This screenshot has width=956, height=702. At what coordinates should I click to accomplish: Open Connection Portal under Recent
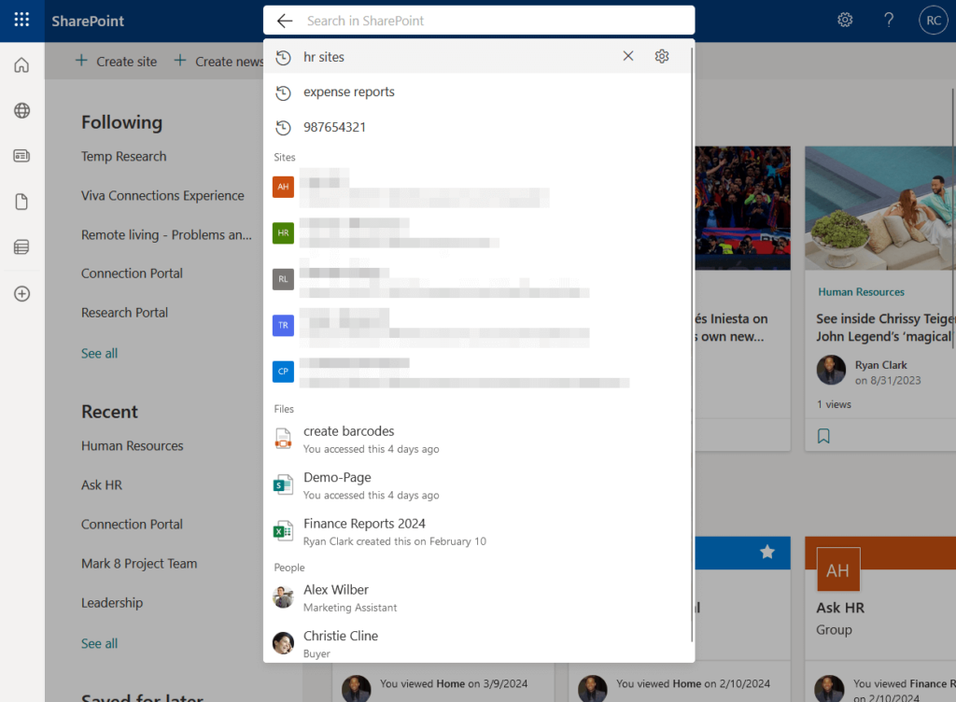[132, 524]
